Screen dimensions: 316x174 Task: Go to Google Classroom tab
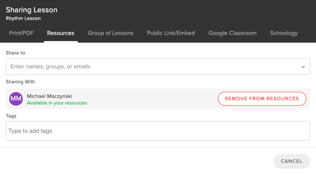(232, 33)
